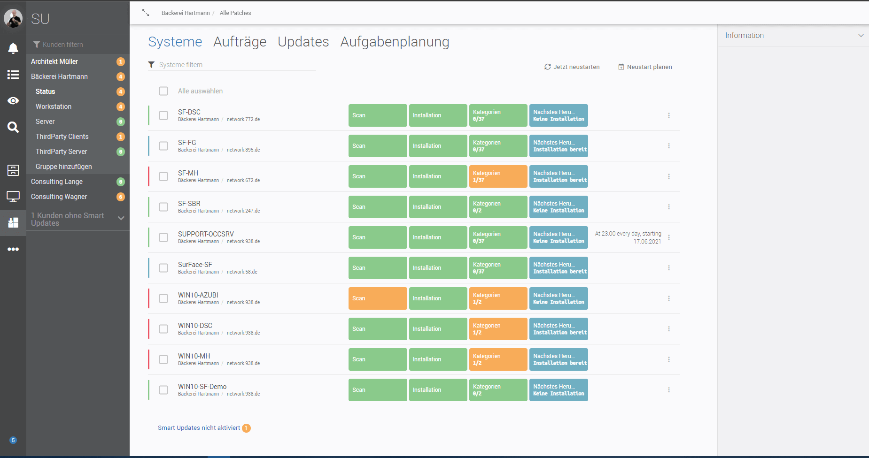
Task: Open the monitor remote access icon
Action: pyautogui.click(x=13, y=197)
